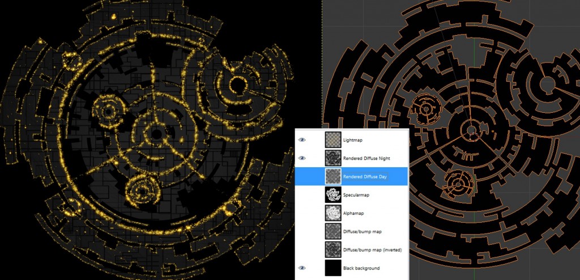Hide the Rendered Diffuse Night layer eye icon
The width and height of the screenshot is (580, 280).
[302, 158]
